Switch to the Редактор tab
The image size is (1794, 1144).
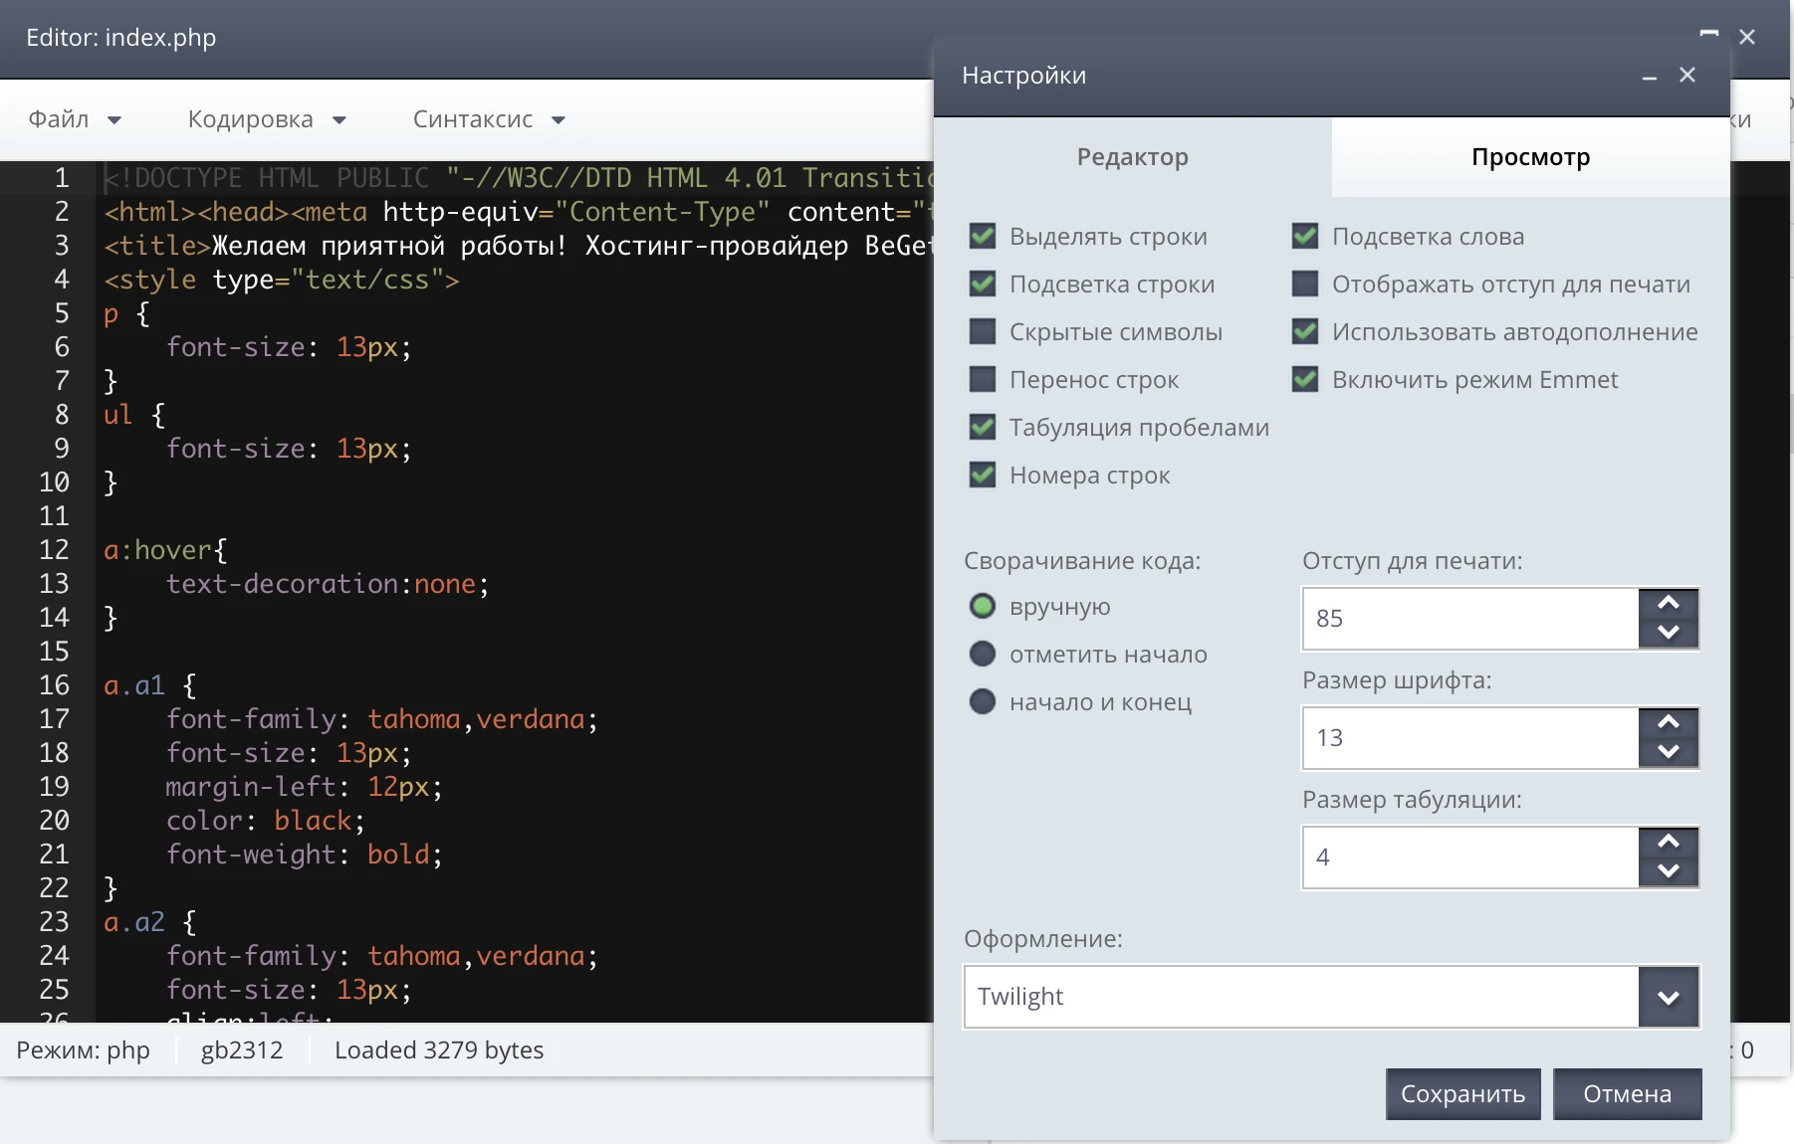[x=1132, y=157]
